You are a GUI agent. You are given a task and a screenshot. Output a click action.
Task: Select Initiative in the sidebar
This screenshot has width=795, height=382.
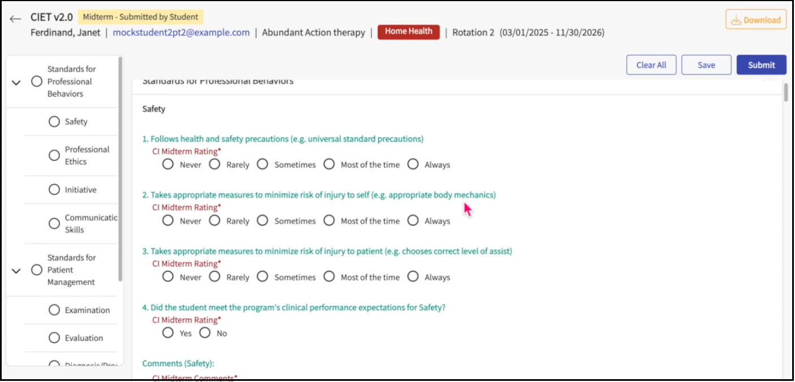tap(80, 190)
